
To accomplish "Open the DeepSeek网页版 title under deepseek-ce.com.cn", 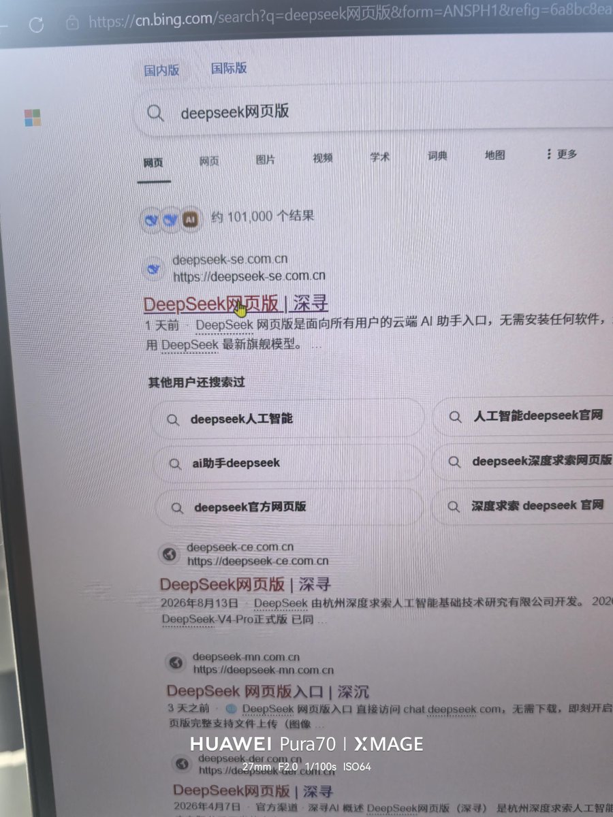I will 246,584.
